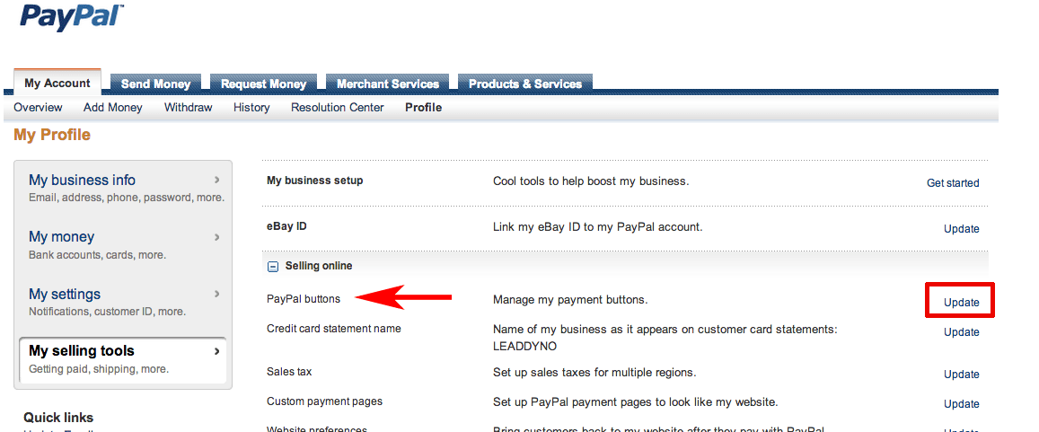Open the Request Money tab
This screenshot has height=432, width=1039.
263,84
